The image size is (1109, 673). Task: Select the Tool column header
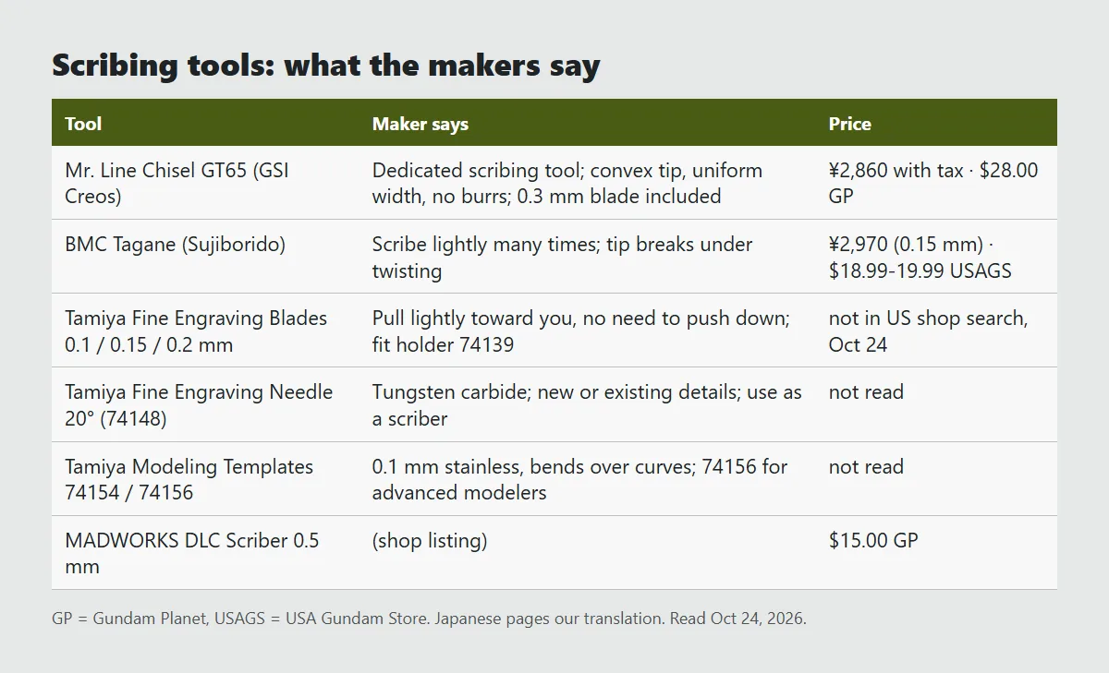[x=83, y=124]
